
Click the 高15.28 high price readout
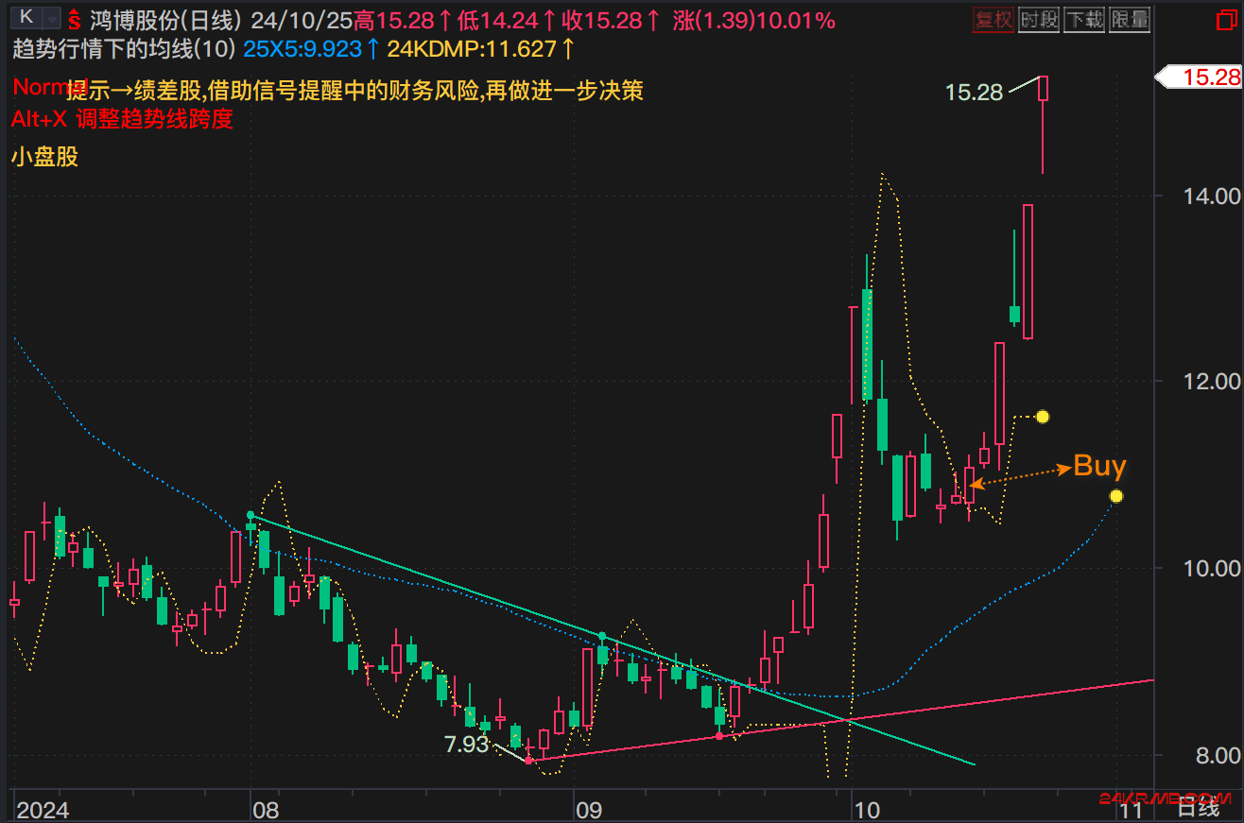394,20
